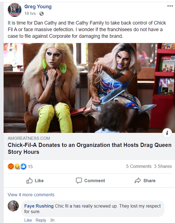Expand View 4 more comments
Image resolution: width=175 pixels, height=223 pixels.
click(x=31, y=195)
